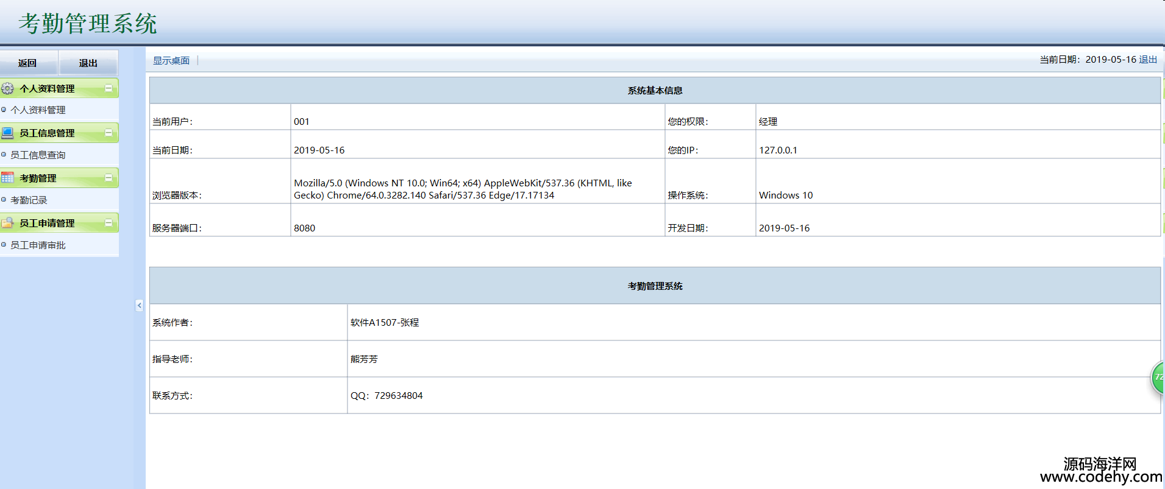This screenshot has height=489, width=1165.
Task: Select the 考勤管理 menu header
Action: [x=59, y=178]
